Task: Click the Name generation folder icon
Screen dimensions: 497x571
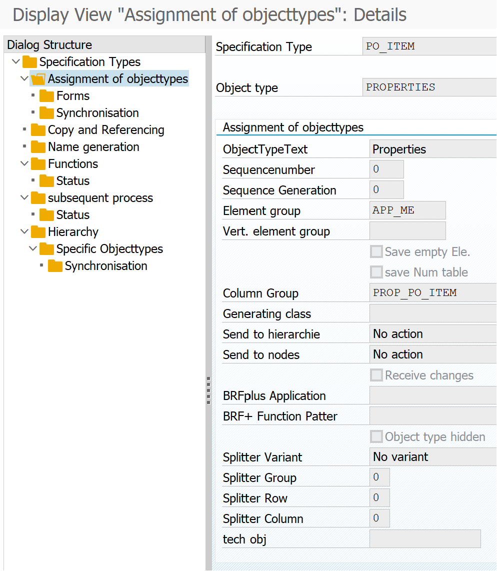Action: click(x=38, y=147)
